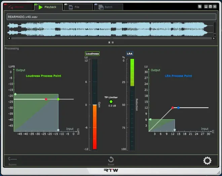222x176 pixels.
Task: Minimize the RTW window
Action: [x=206, y=6]
